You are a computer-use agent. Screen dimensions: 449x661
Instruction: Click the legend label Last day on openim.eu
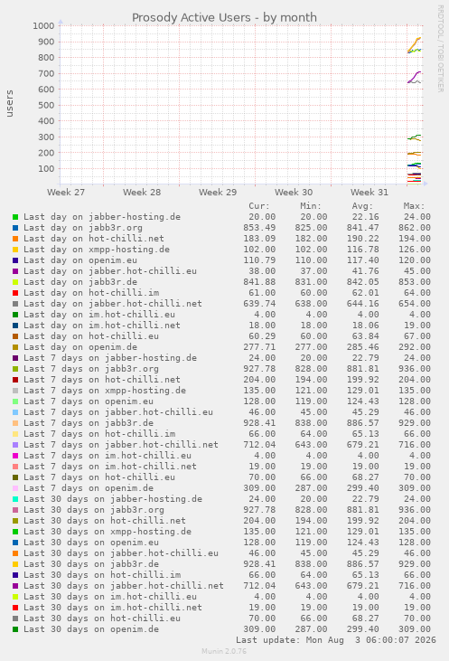pyautogui.click(x=80, y=260)
